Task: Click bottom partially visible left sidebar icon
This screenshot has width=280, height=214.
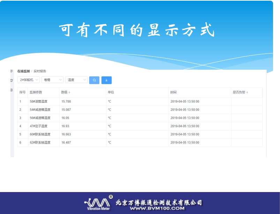Action: click(x=12, y=90)
